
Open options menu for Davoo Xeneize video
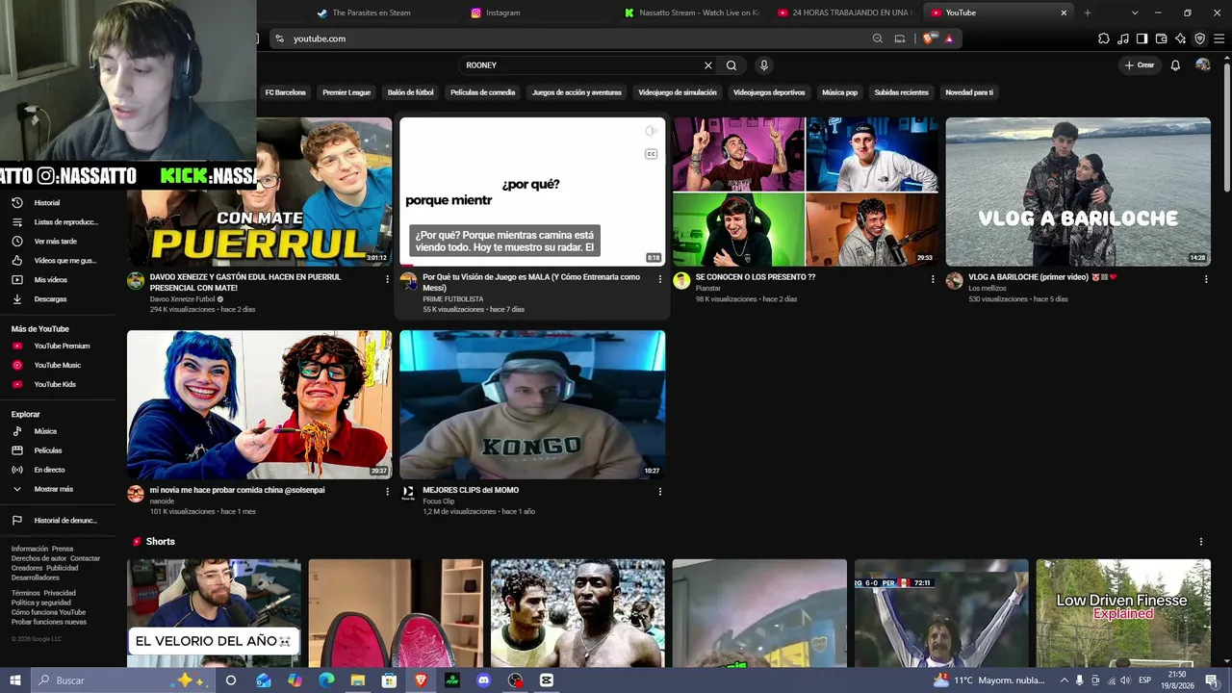pos(388,279)
